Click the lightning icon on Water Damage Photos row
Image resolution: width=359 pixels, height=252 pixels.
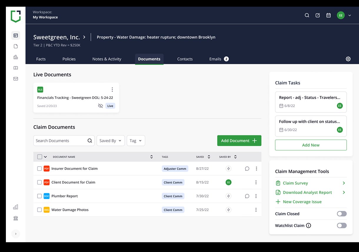228,210
